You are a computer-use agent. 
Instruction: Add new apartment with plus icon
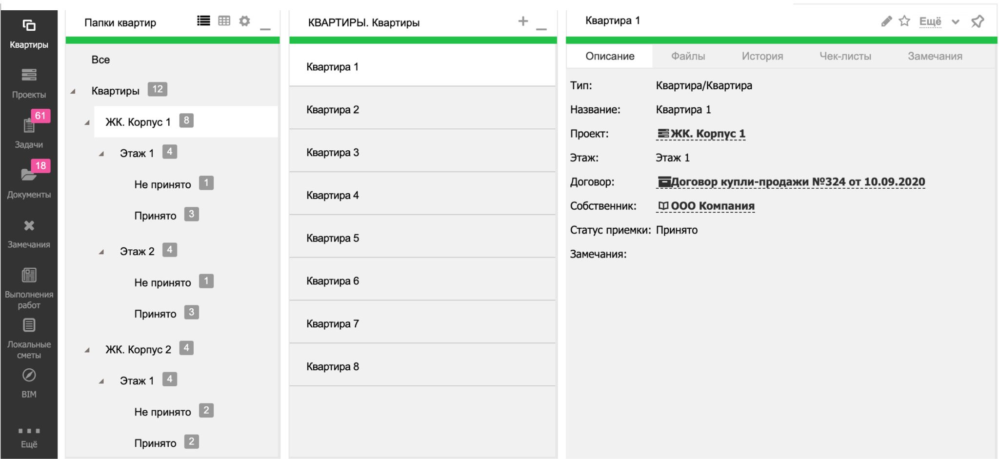coord(523,21)
